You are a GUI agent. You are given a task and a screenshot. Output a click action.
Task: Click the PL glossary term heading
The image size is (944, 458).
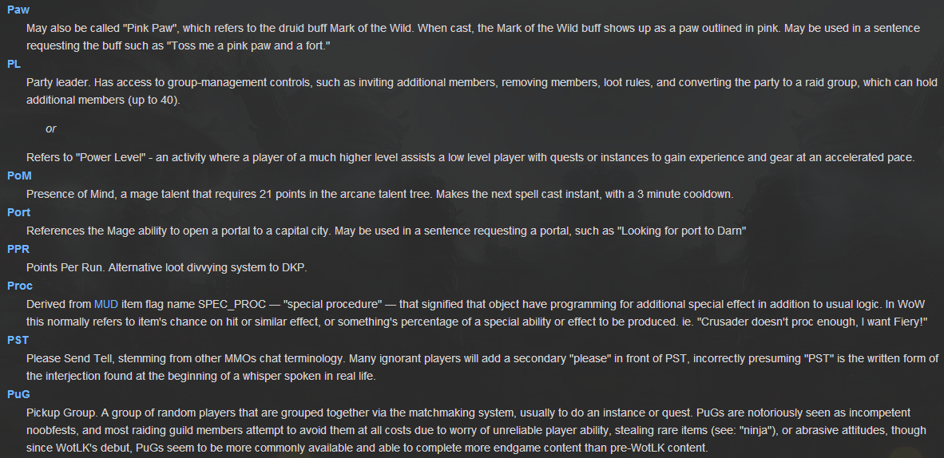tap(14, 64)
